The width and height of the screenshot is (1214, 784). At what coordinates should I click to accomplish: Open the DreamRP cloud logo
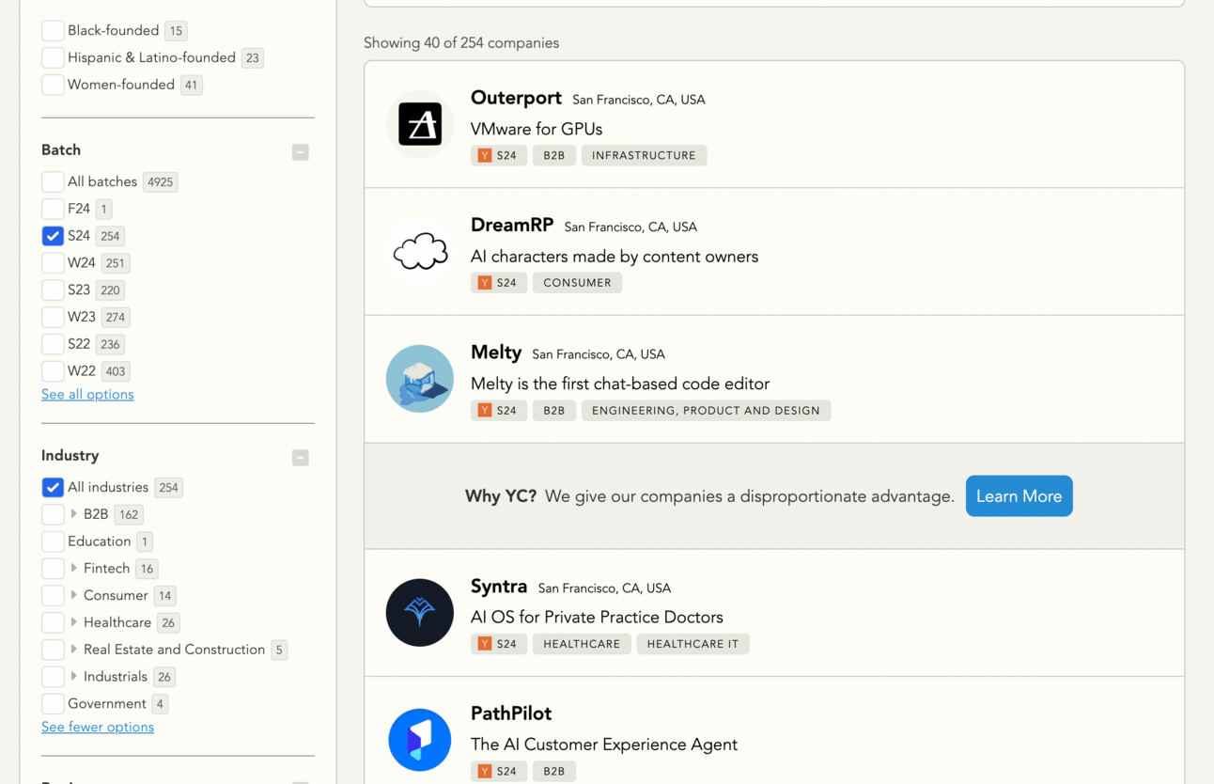(420, 252)
